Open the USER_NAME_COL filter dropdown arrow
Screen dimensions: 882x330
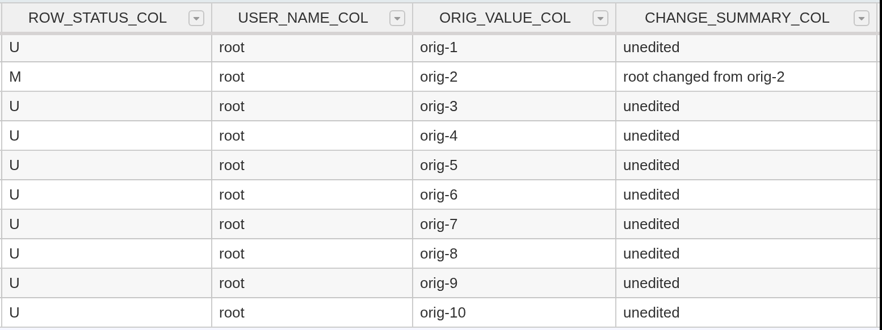[397, 18]
